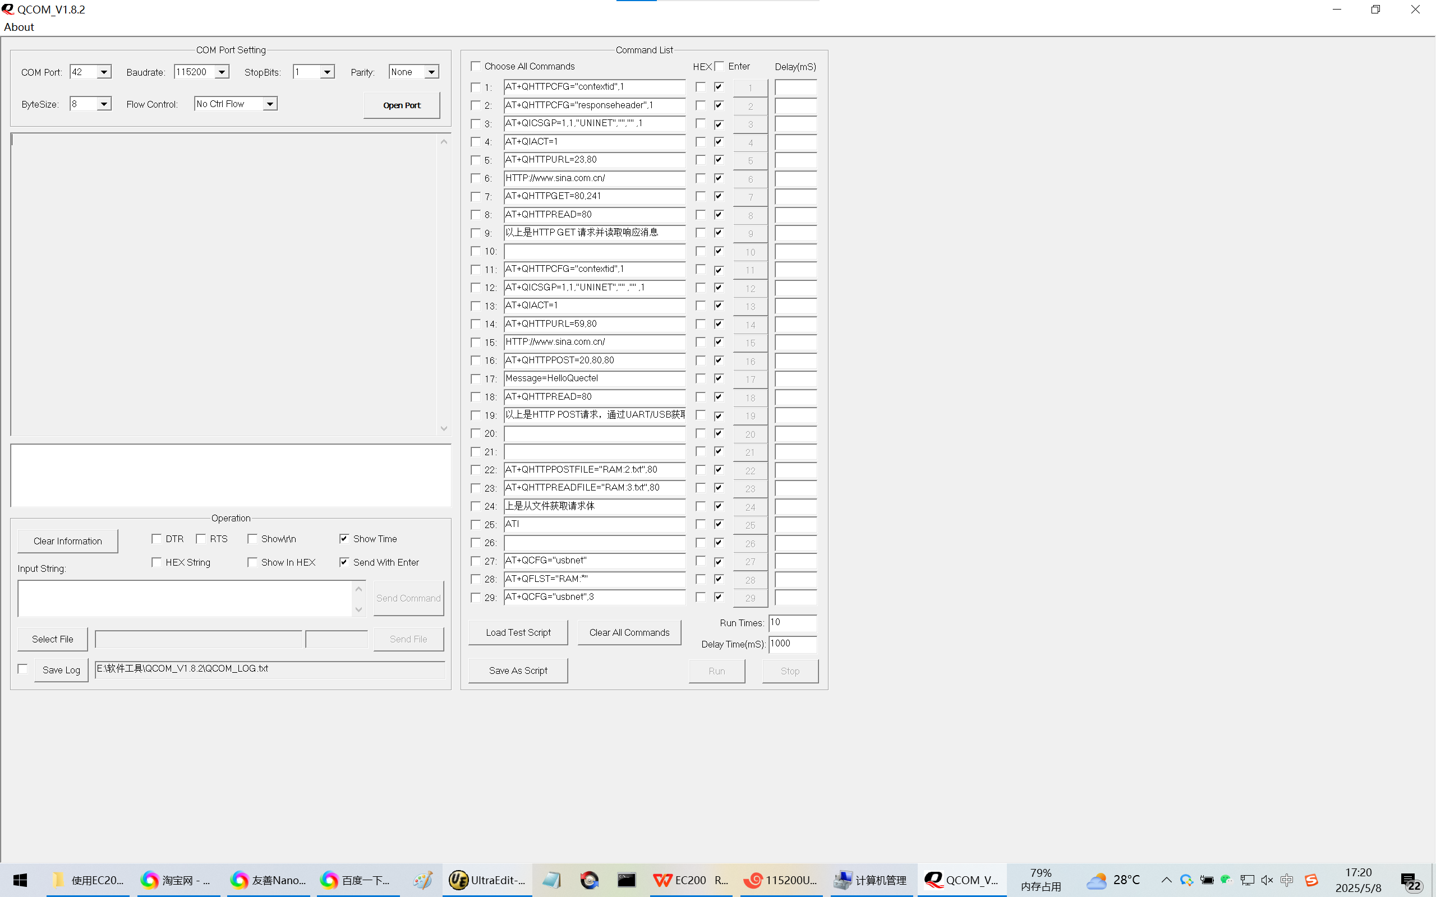The height and width of the screenshot is (897, 1436).
Task: Click the weather 28°C taskbar widget
Action: pos(1113,880)
